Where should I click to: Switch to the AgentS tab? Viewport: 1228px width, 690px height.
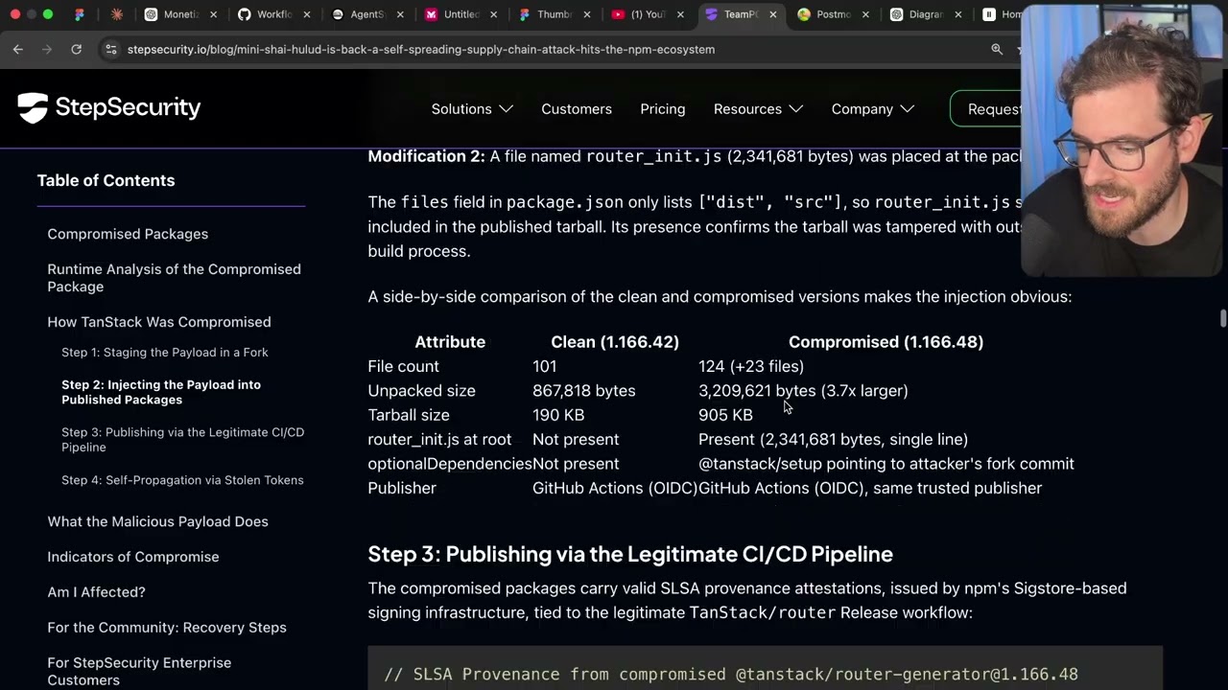[x=367, y=14]
